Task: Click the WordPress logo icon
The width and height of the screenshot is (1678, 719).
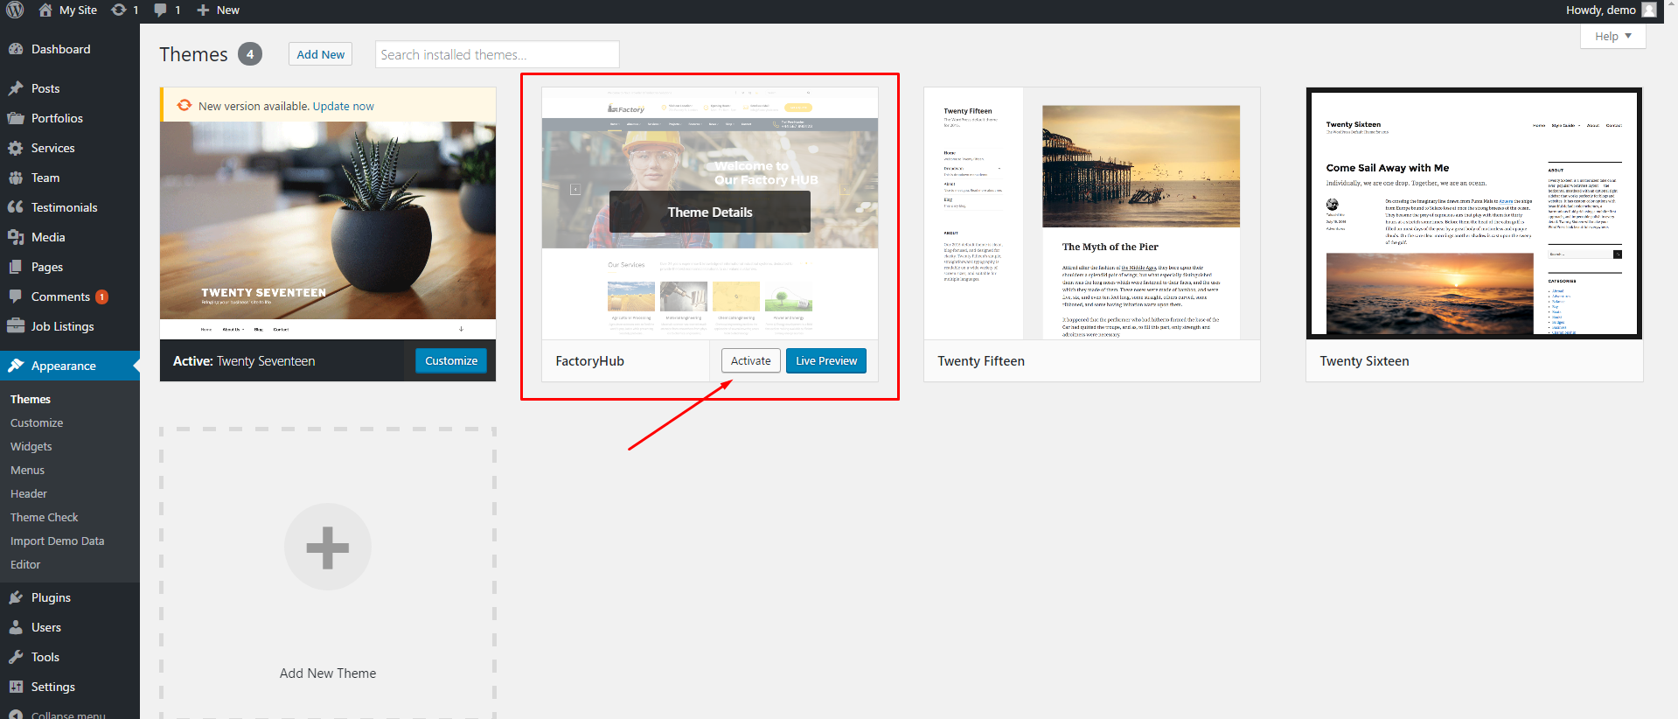Action: click(x=15, y=10)
